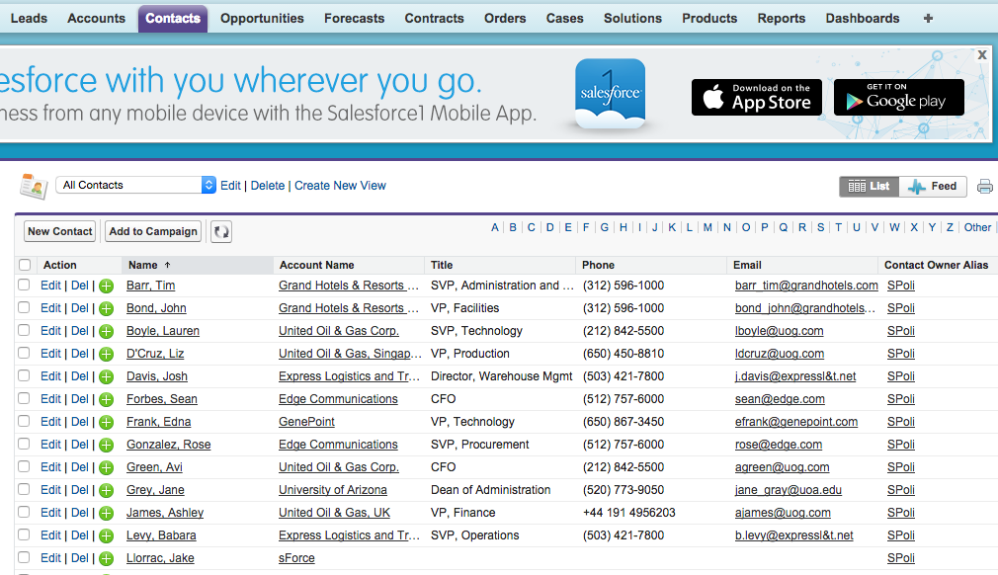
Task: Click the green plus icon for James, Ashley
Action: point(107,514)
